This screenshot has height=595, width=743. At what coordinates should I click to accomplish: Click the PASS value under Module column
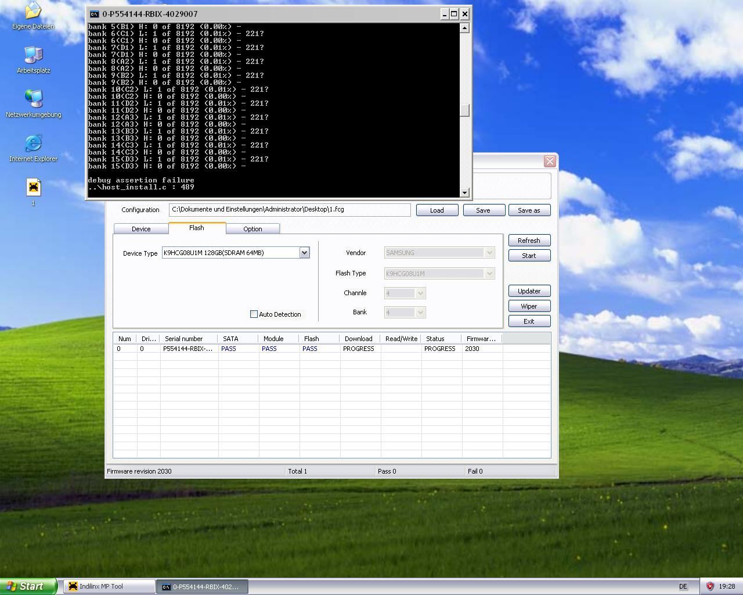tap(269, 349)
